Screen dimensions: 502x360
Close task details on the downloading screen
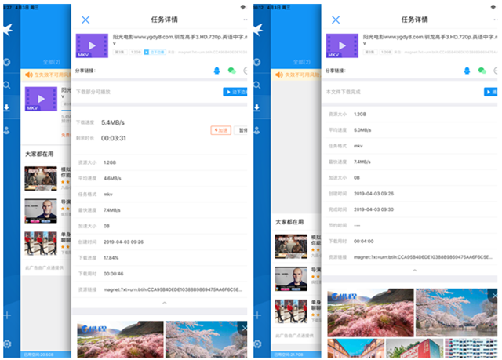pos(85,20)
